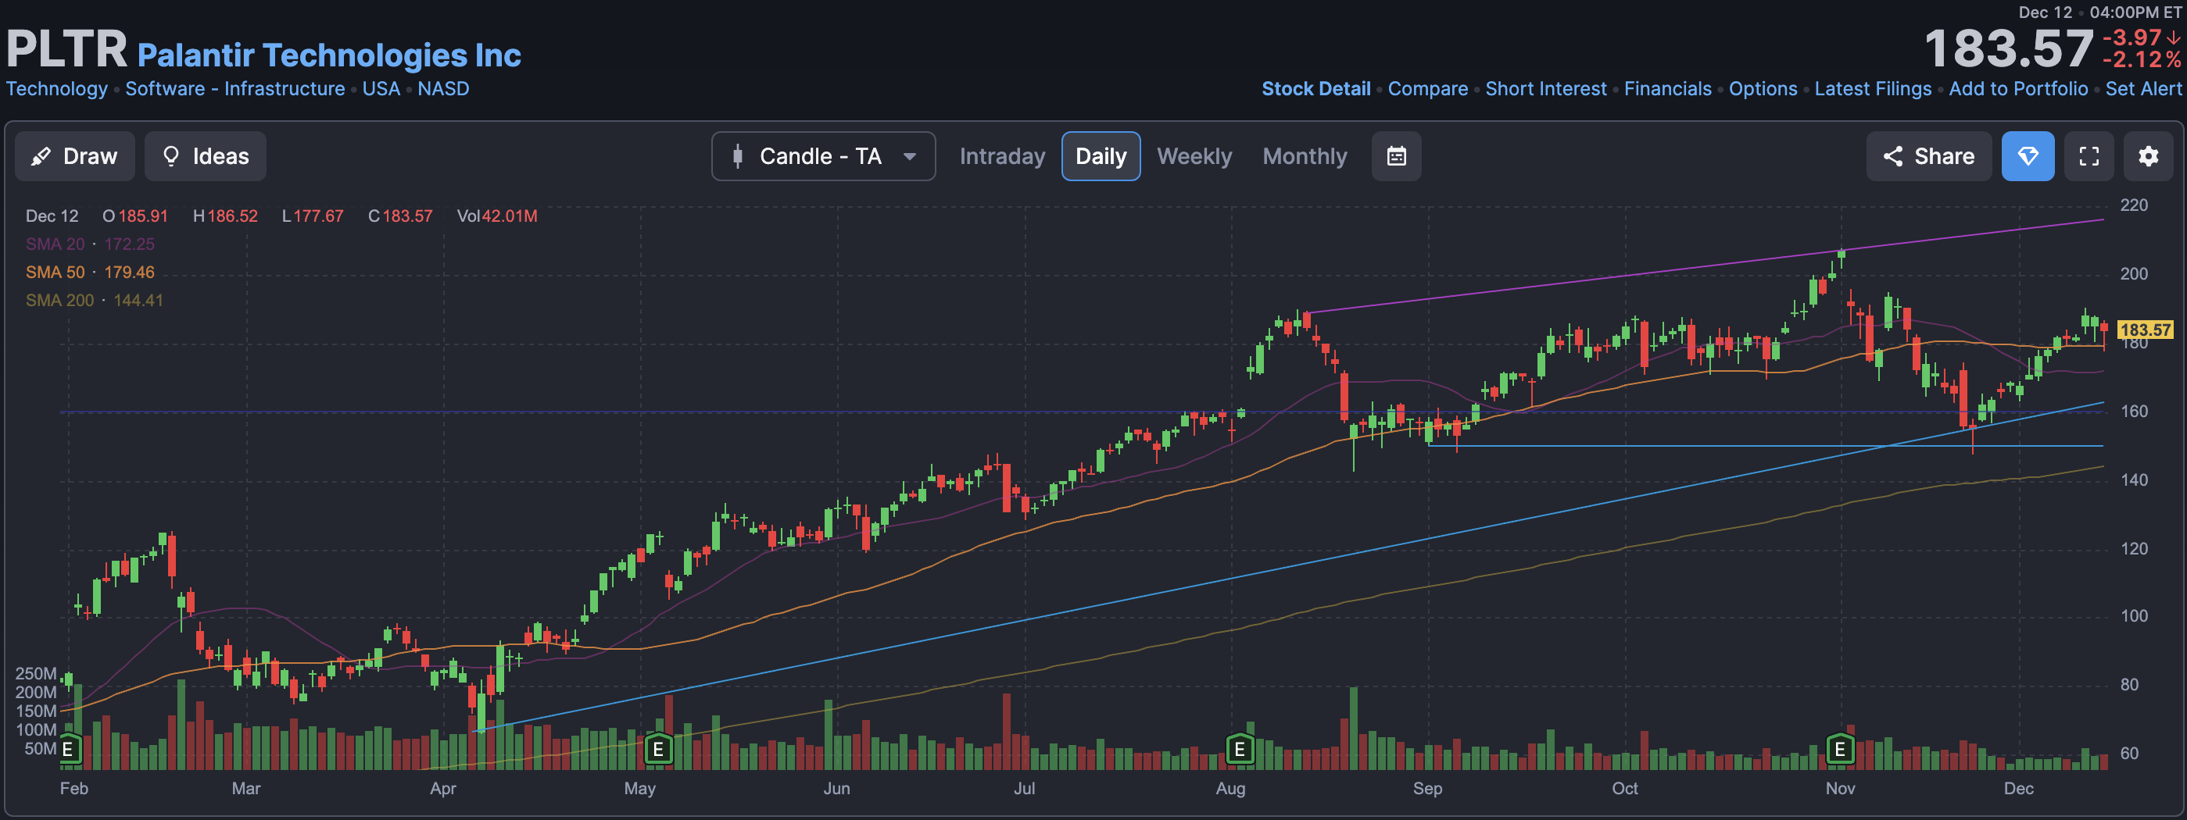Click the Dec label on the time axis
2187x820 pixels.
tap(2018, 789)
